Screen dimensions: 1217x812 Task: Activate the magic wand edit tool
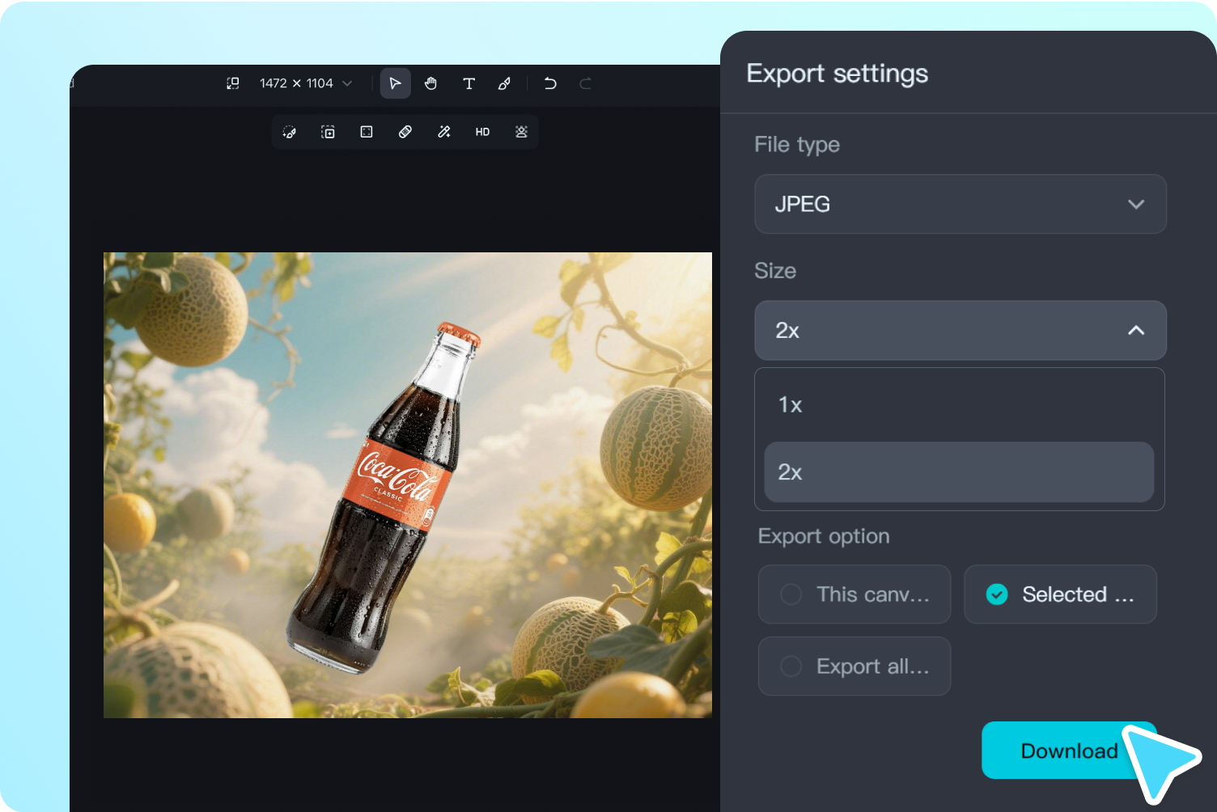pyautogui.click(x=444, y=132)
